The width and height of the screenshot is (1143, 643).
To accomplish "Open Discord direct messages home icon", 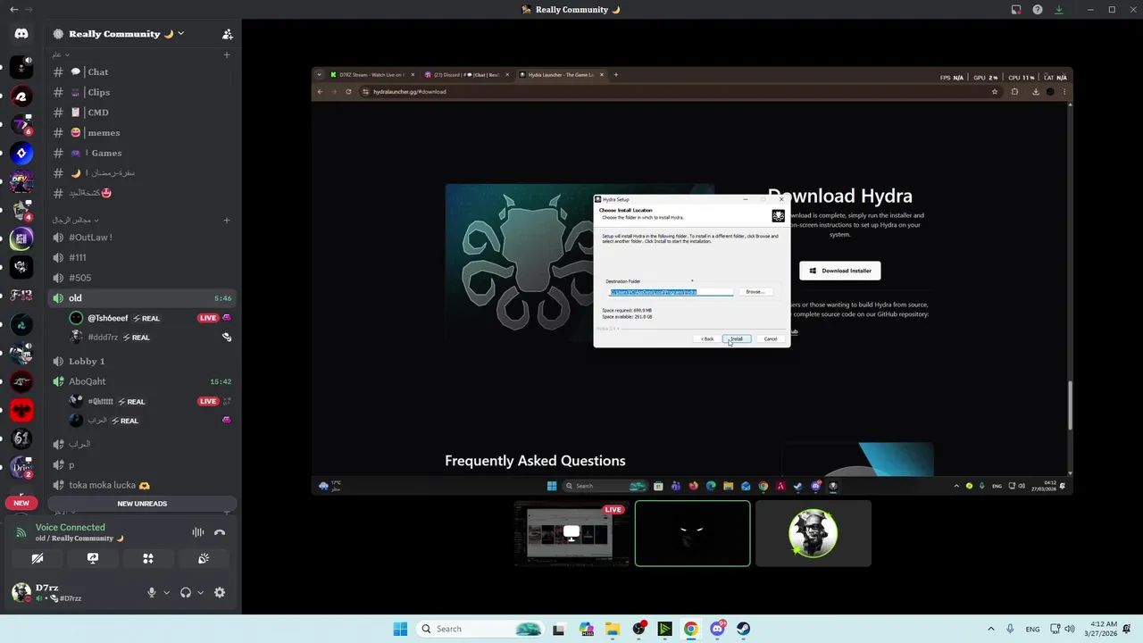I will pos(21,34).
